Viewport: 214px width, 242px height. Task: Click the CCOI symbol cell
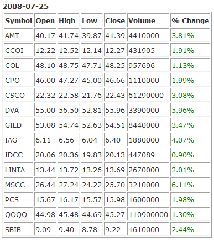pyautogui.click(x=18, y=51)
